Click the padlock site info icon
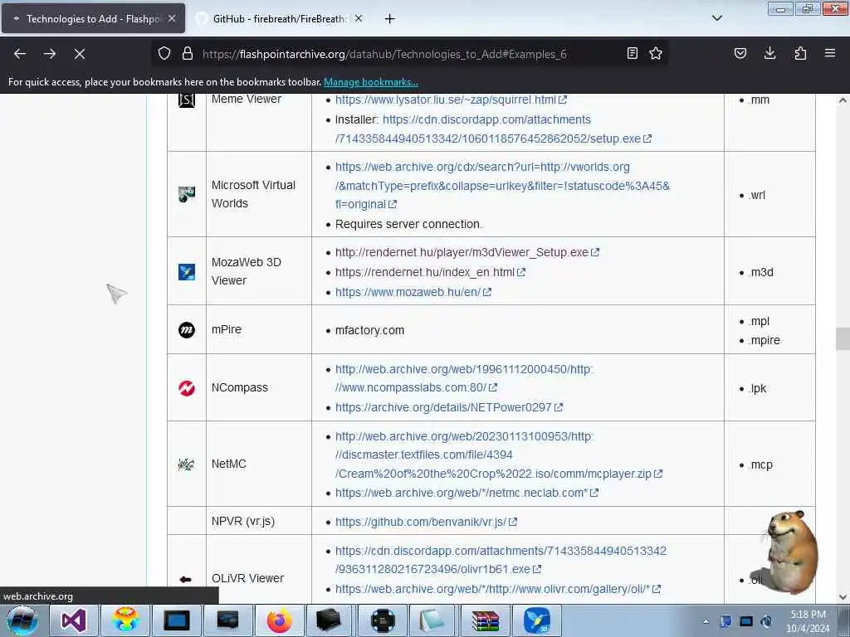Screen dimensions: 850x637 tap(188, 54)
